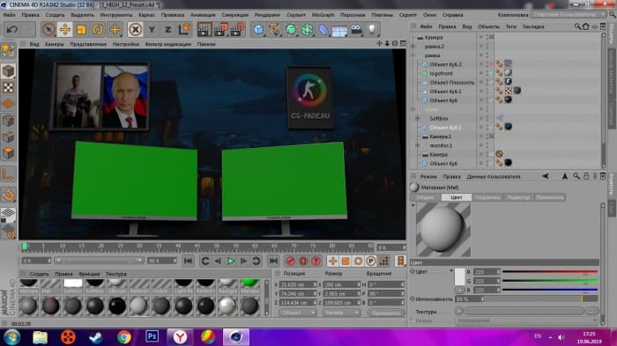
Task: Add a Cube primitive object
Action: 258,29
